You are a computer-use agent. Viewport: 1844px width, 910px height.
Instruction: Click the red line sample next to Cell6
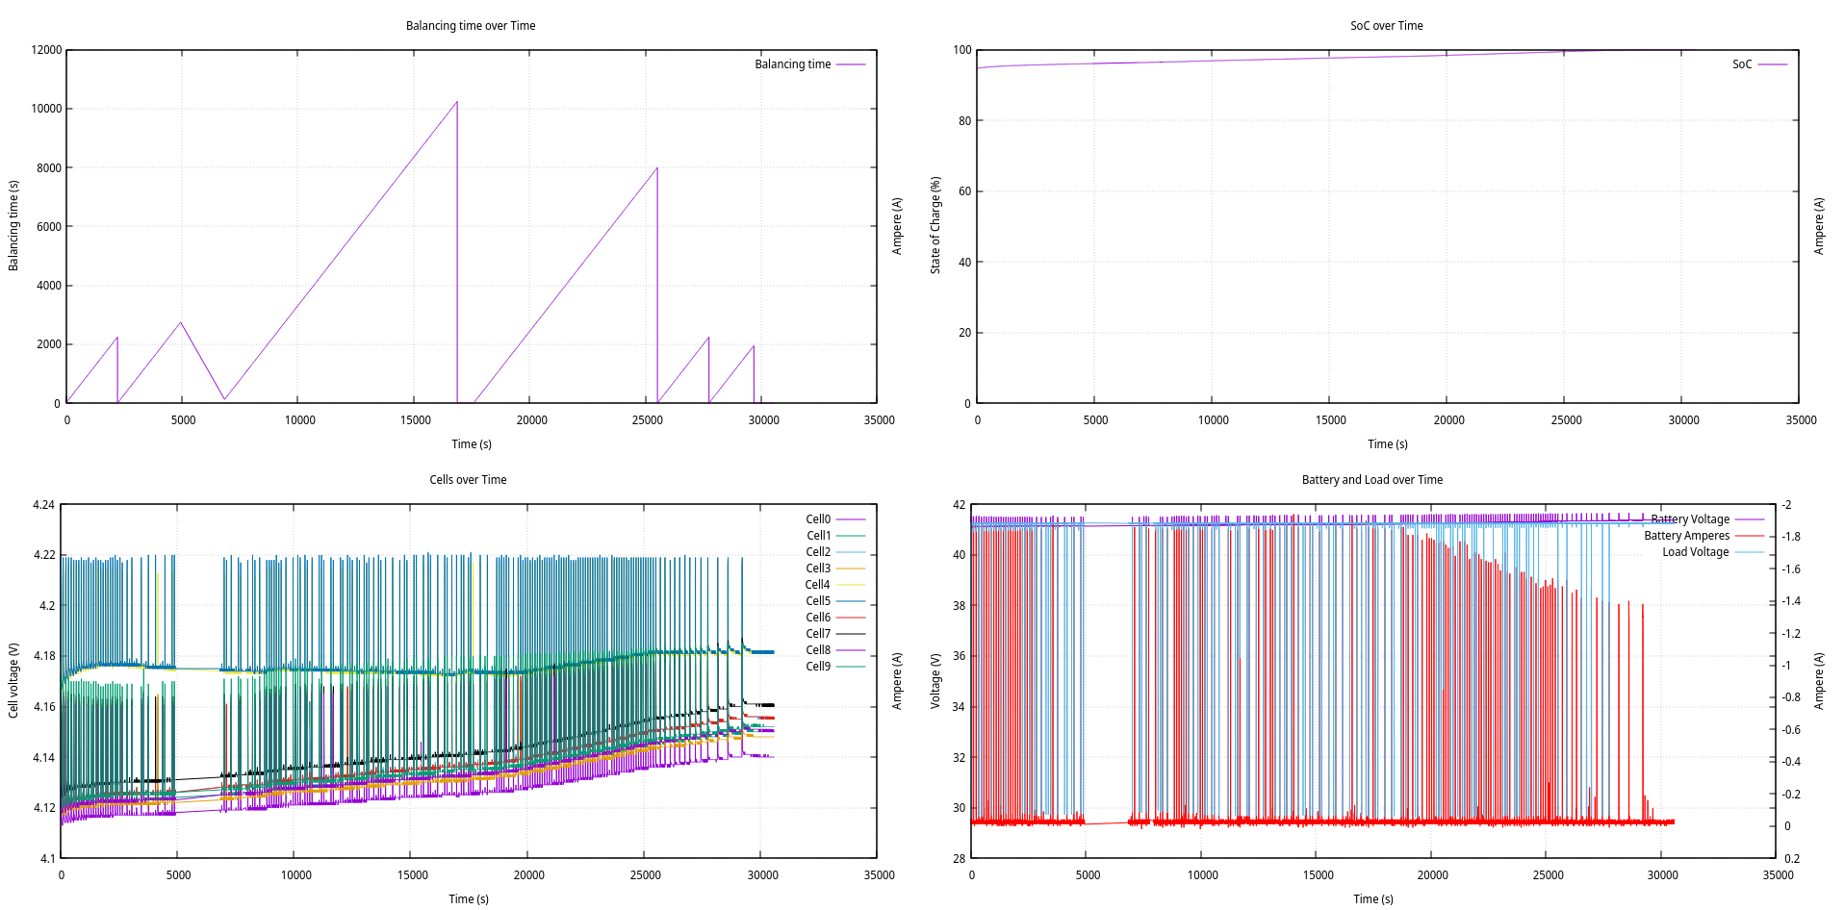(851, 618)
